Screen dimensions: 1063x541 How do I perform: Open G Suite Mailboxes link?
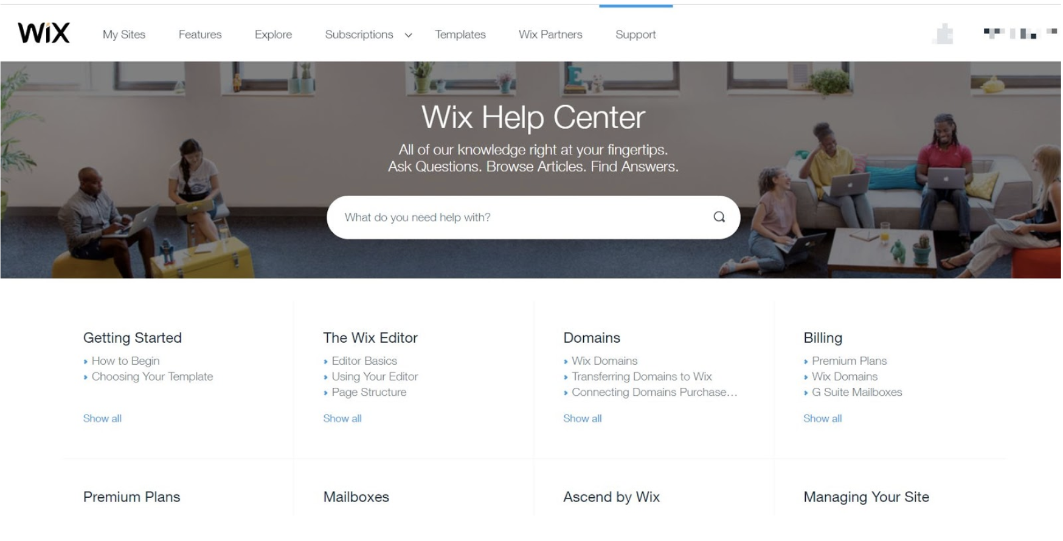pos(857,393)
